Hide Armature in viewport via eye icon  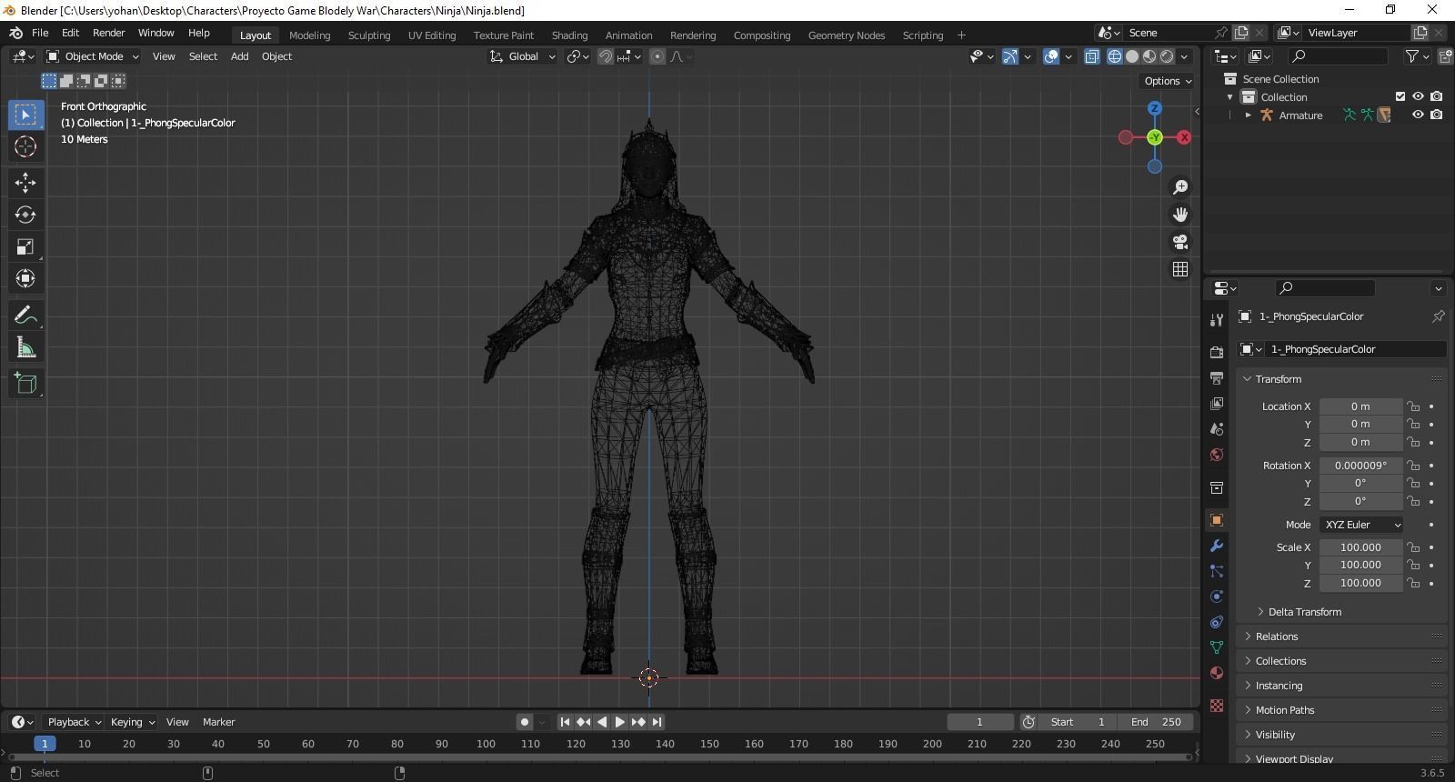coord(1418,115)
